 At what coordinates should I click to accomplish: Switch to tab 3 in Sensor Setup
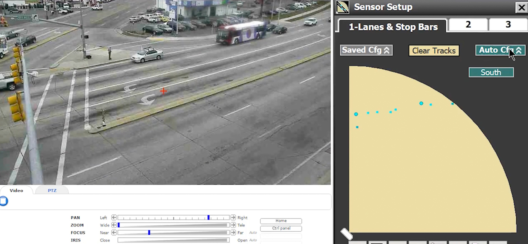pyautogui.click(x=508, y=25)
